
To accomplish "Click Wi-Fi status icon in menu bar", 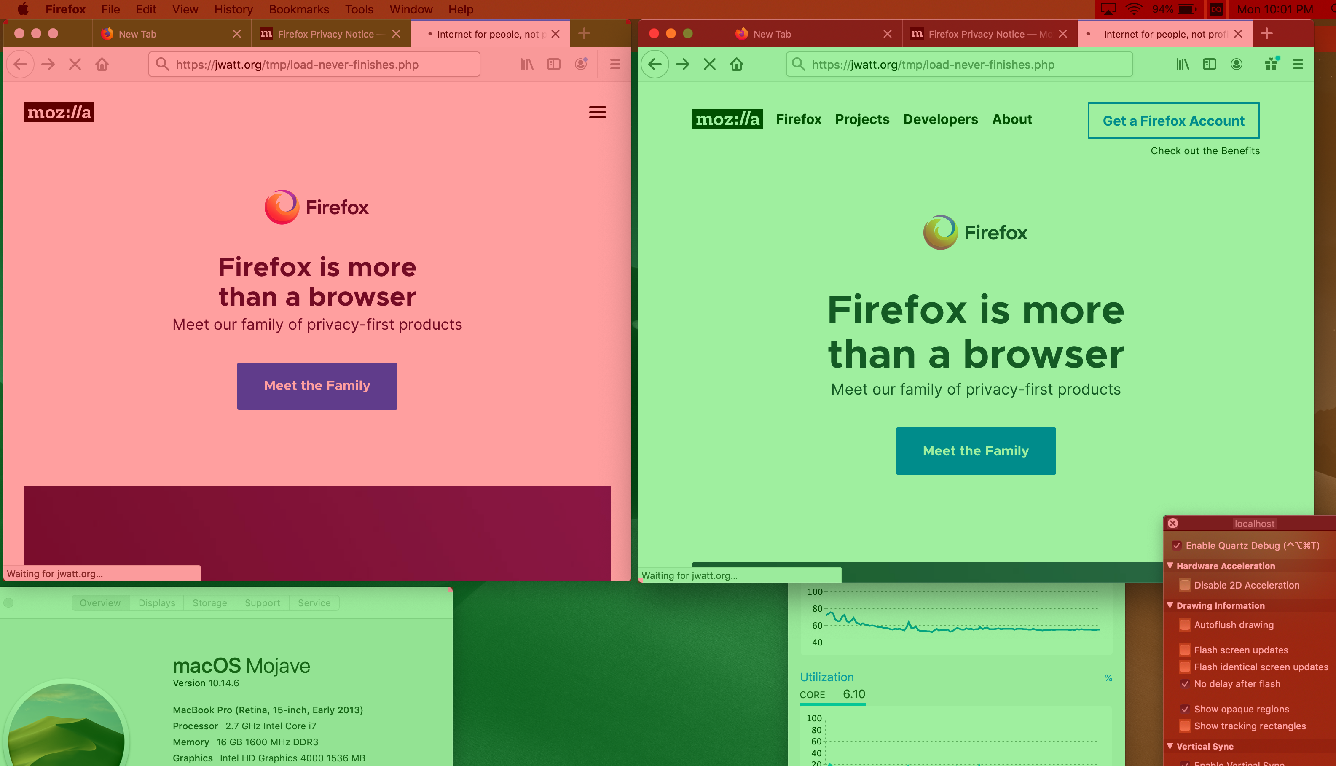I will coord(1134,9).
